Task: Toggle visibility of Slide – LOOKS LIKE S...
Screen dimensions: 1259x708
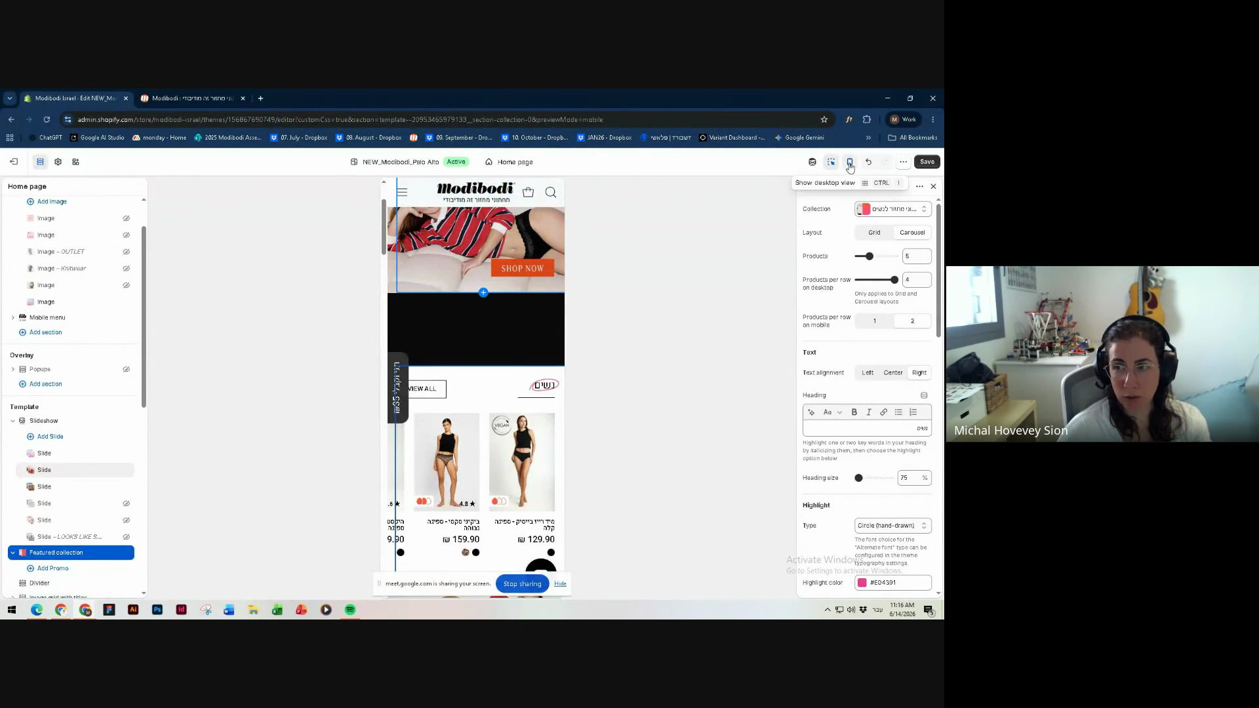Action: tap(126, 537)
